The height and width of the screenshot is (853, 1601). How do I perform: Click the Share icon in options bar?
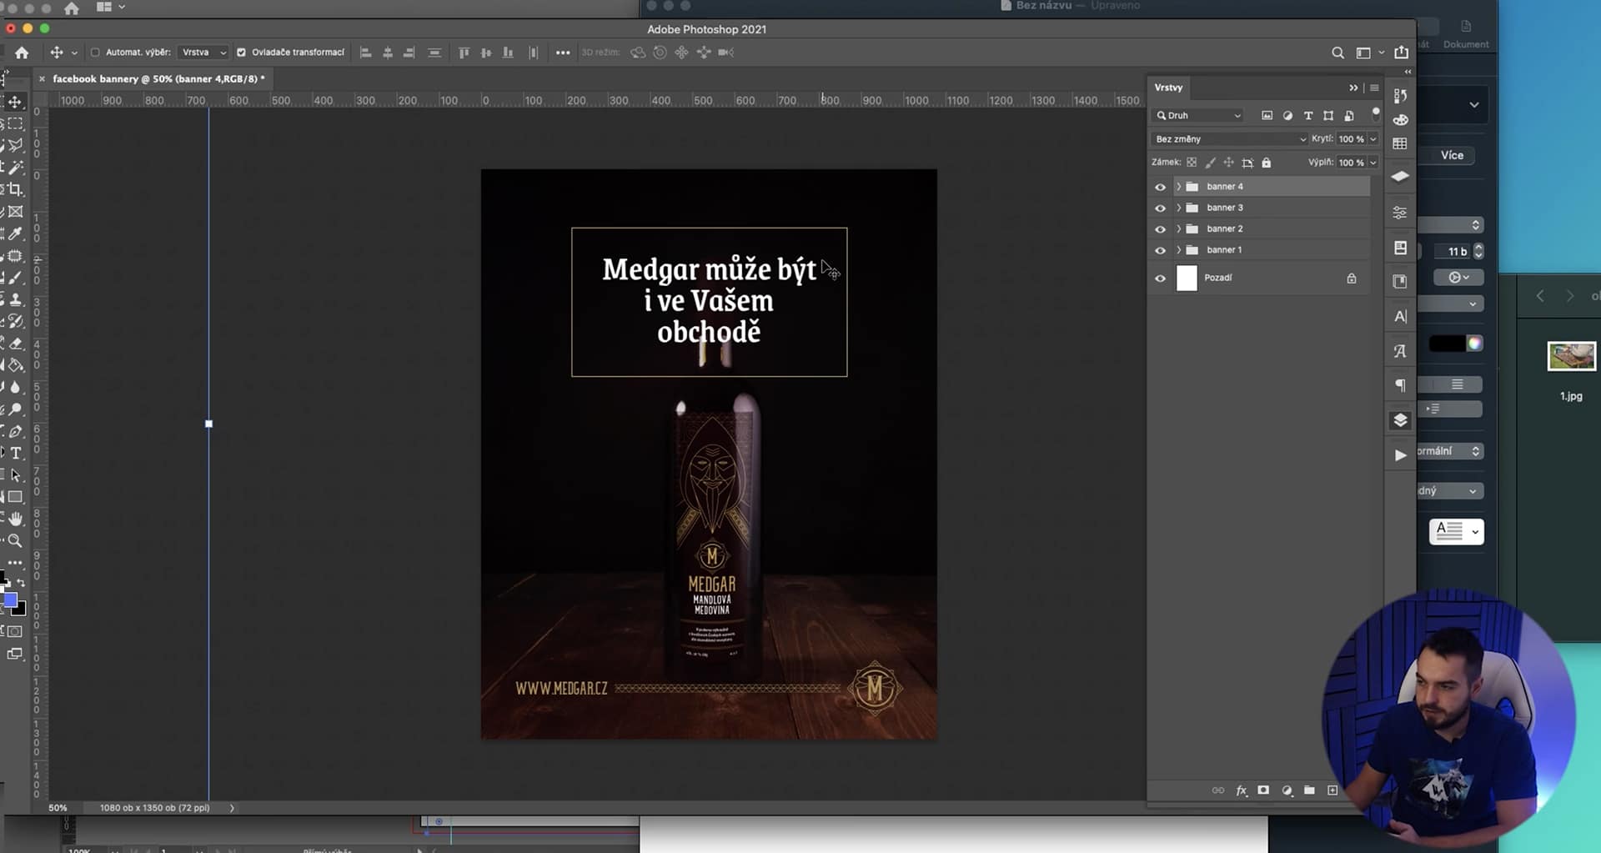[x=1402, y=53]
